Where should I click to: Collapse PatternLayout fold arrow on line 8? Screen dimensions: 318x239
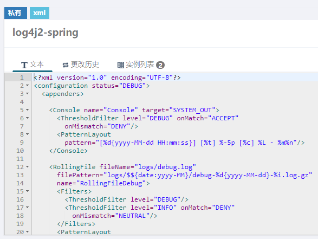pos(28,134)
